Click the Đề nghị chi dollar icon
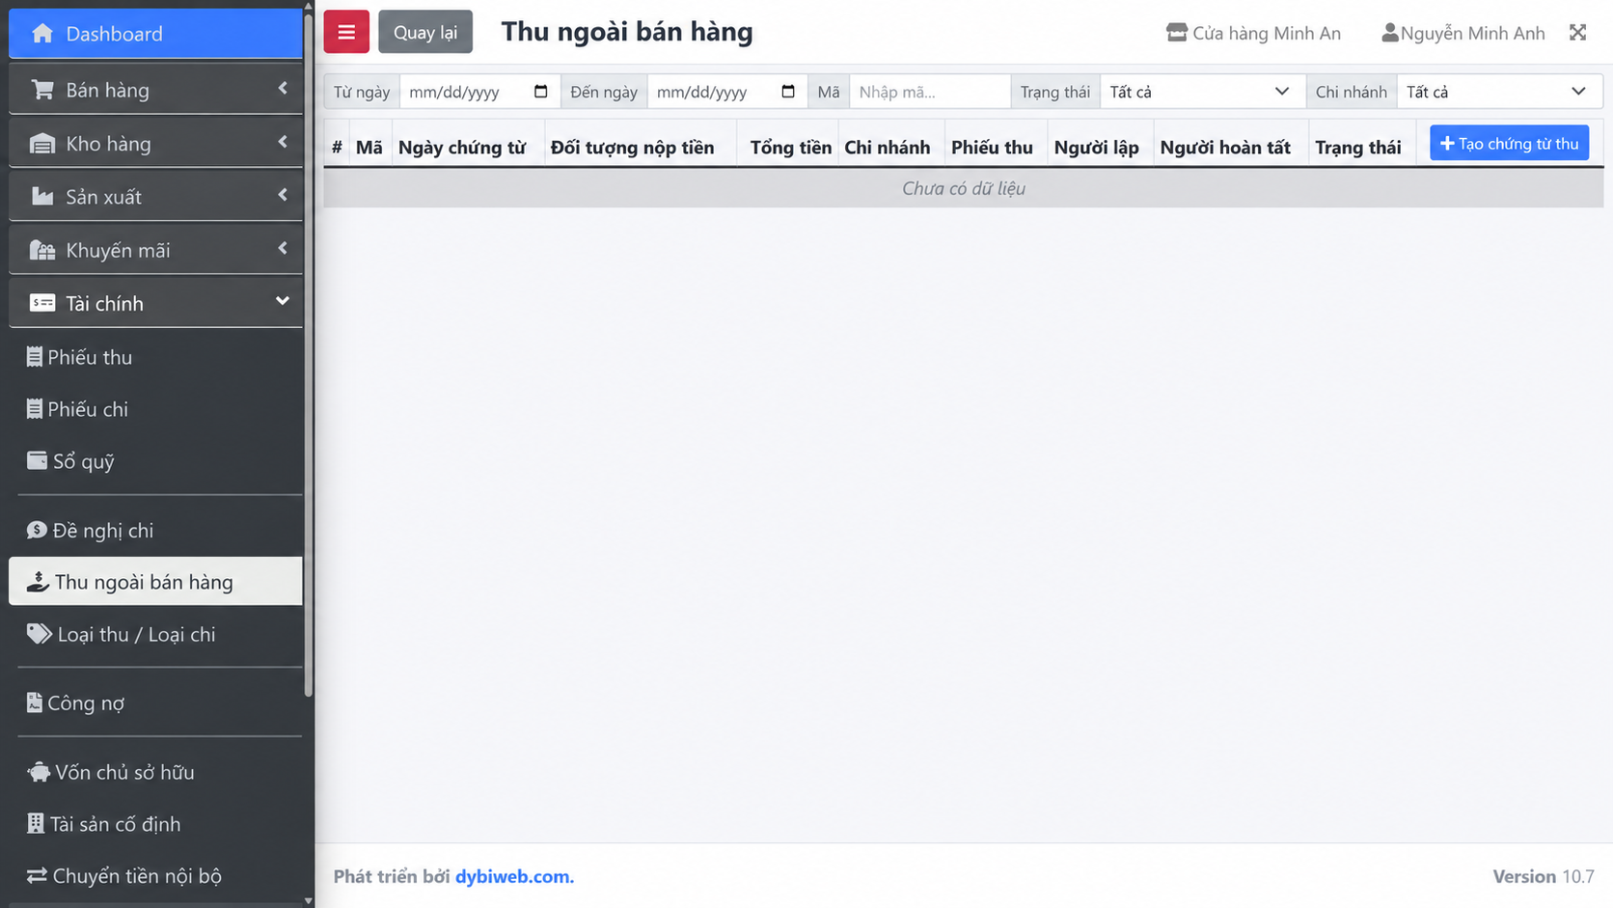The image size is (1613, 908). pyautogui.click(x=37, y=530)
